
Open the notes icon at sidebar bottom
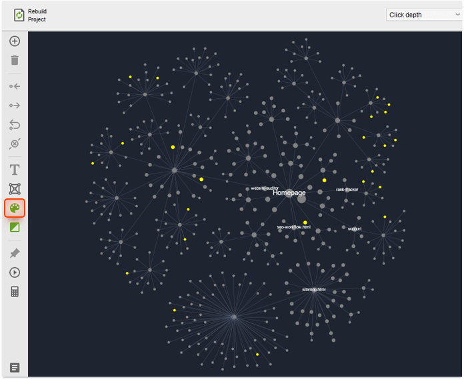point(15,367)
